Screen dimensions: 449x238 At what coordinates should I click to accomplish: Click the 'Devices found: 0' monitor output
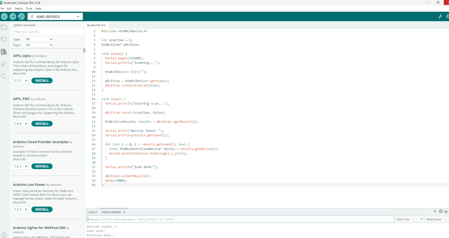pos(102,227)
